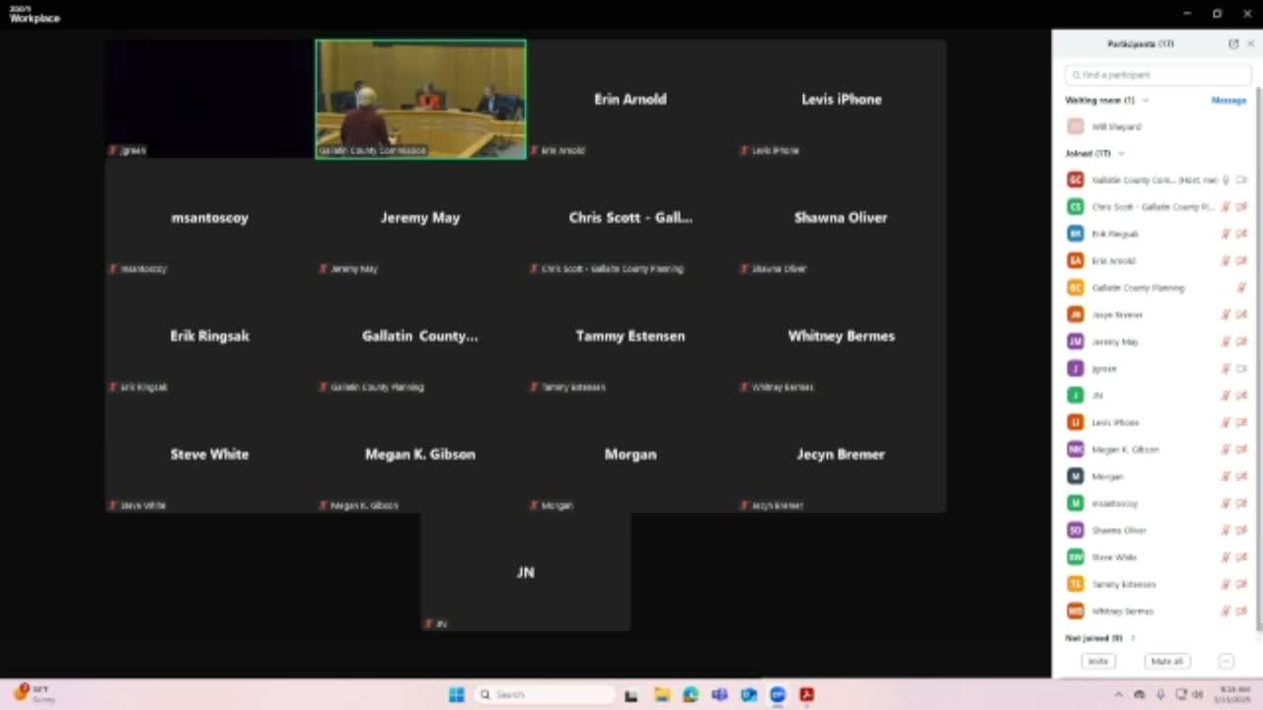Click Jeremy May's avatar in participant list
The image size is (1263, 710).
pos(1076,341)
